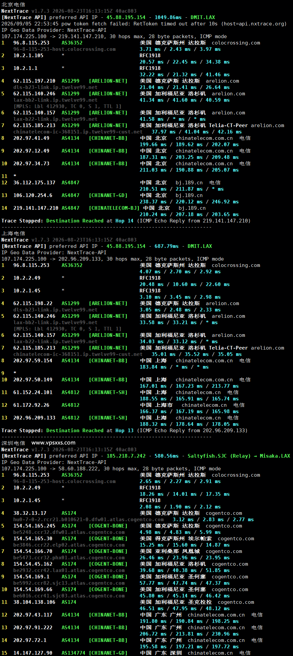This screenshot has height=656, width=293.
Task: Select latency value '238.37 ms'
Action: [x=153, y=202]
